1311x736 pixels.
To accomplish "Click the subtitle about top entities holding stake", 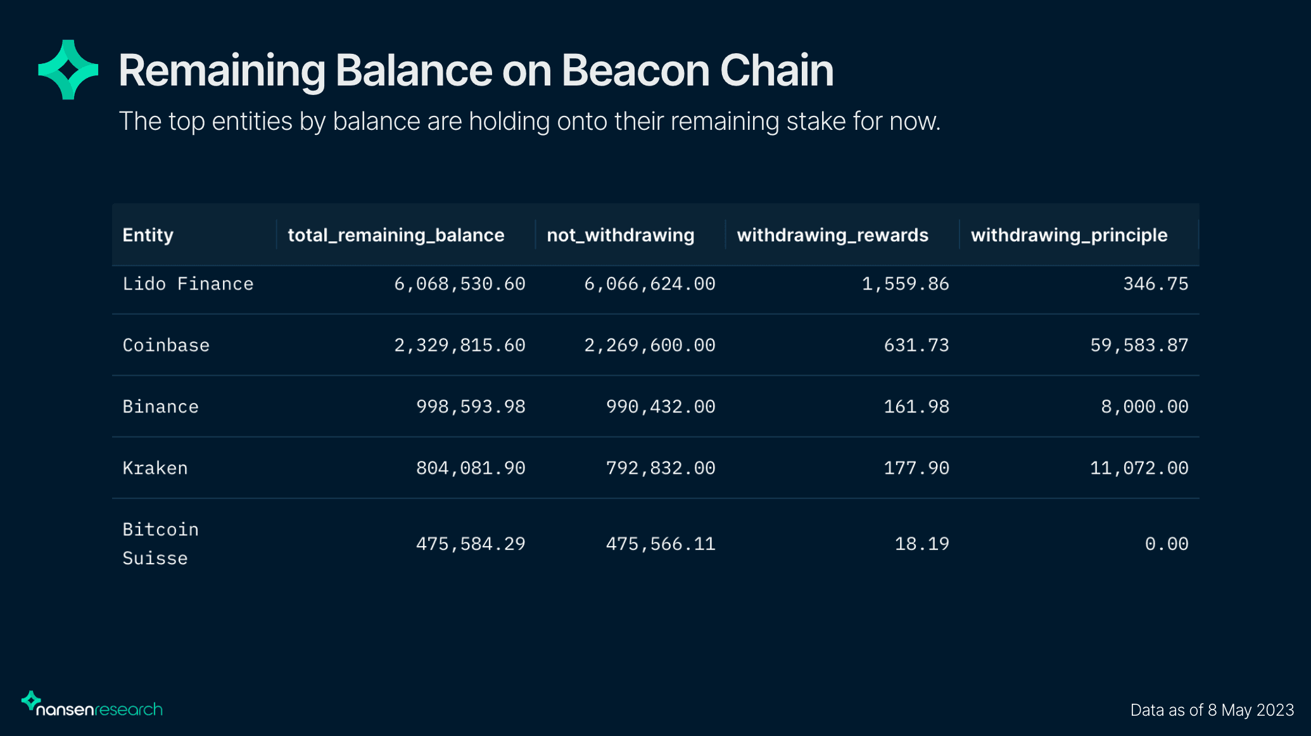I will coord(529,121).
